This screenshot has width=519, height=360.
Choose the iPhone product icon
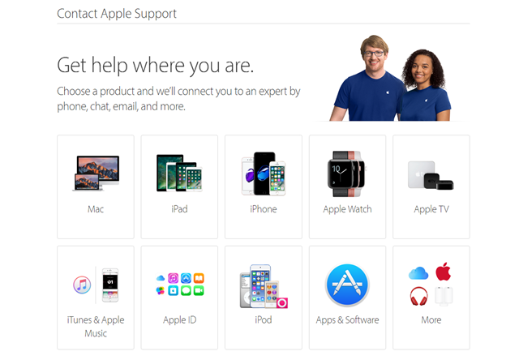264,174
